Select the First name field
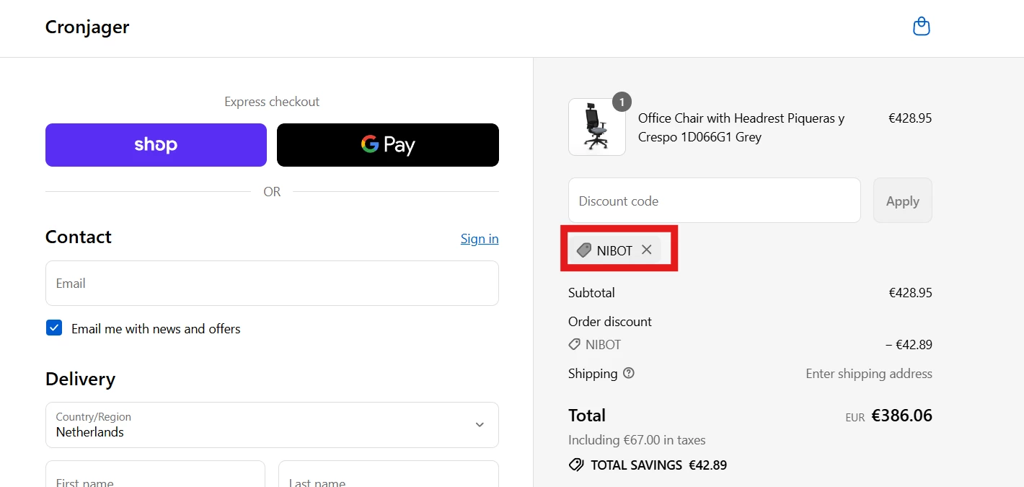 pos(155,476)
